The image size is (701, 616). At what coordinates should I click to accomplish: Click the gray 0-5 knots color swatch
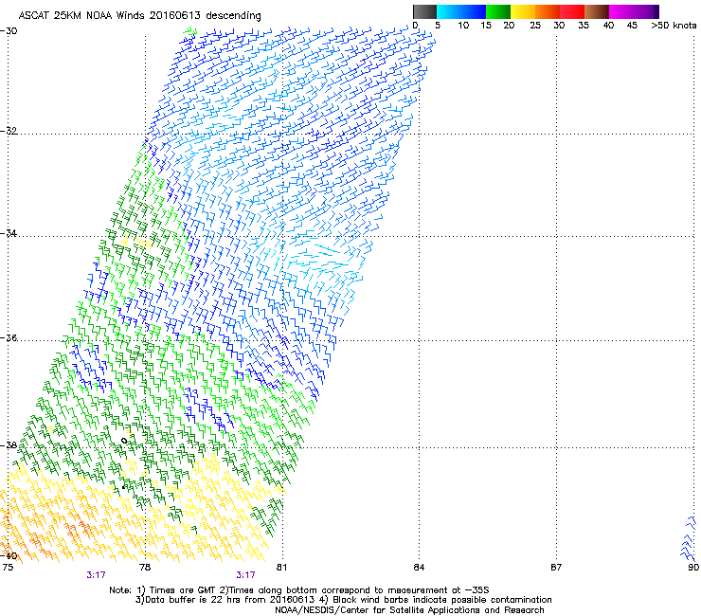[424, 11]
